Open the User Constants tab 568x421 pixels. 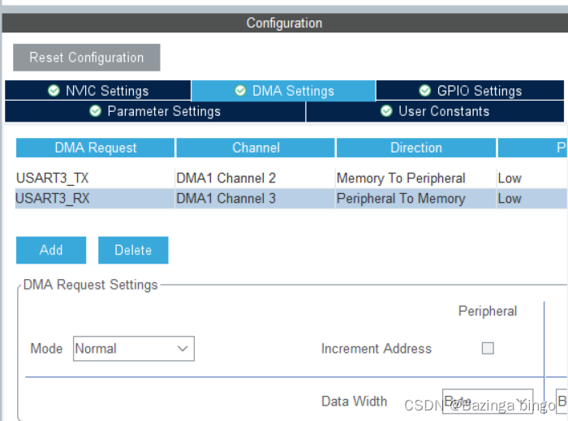[x=436, y=111]
